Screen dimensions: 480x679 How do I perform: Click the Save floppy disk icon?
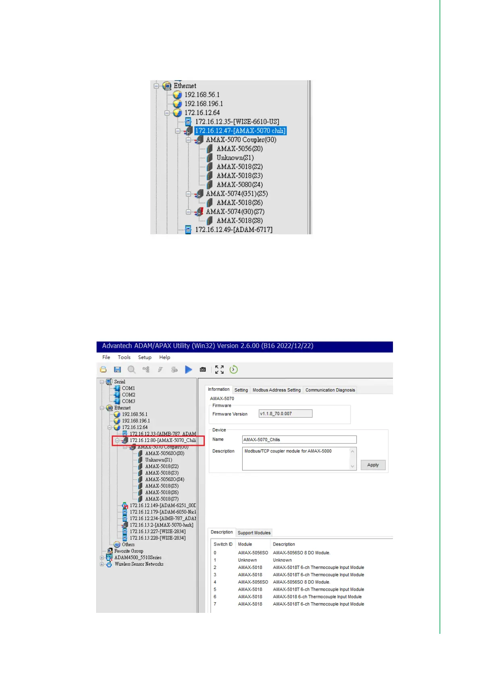[117, 370]
